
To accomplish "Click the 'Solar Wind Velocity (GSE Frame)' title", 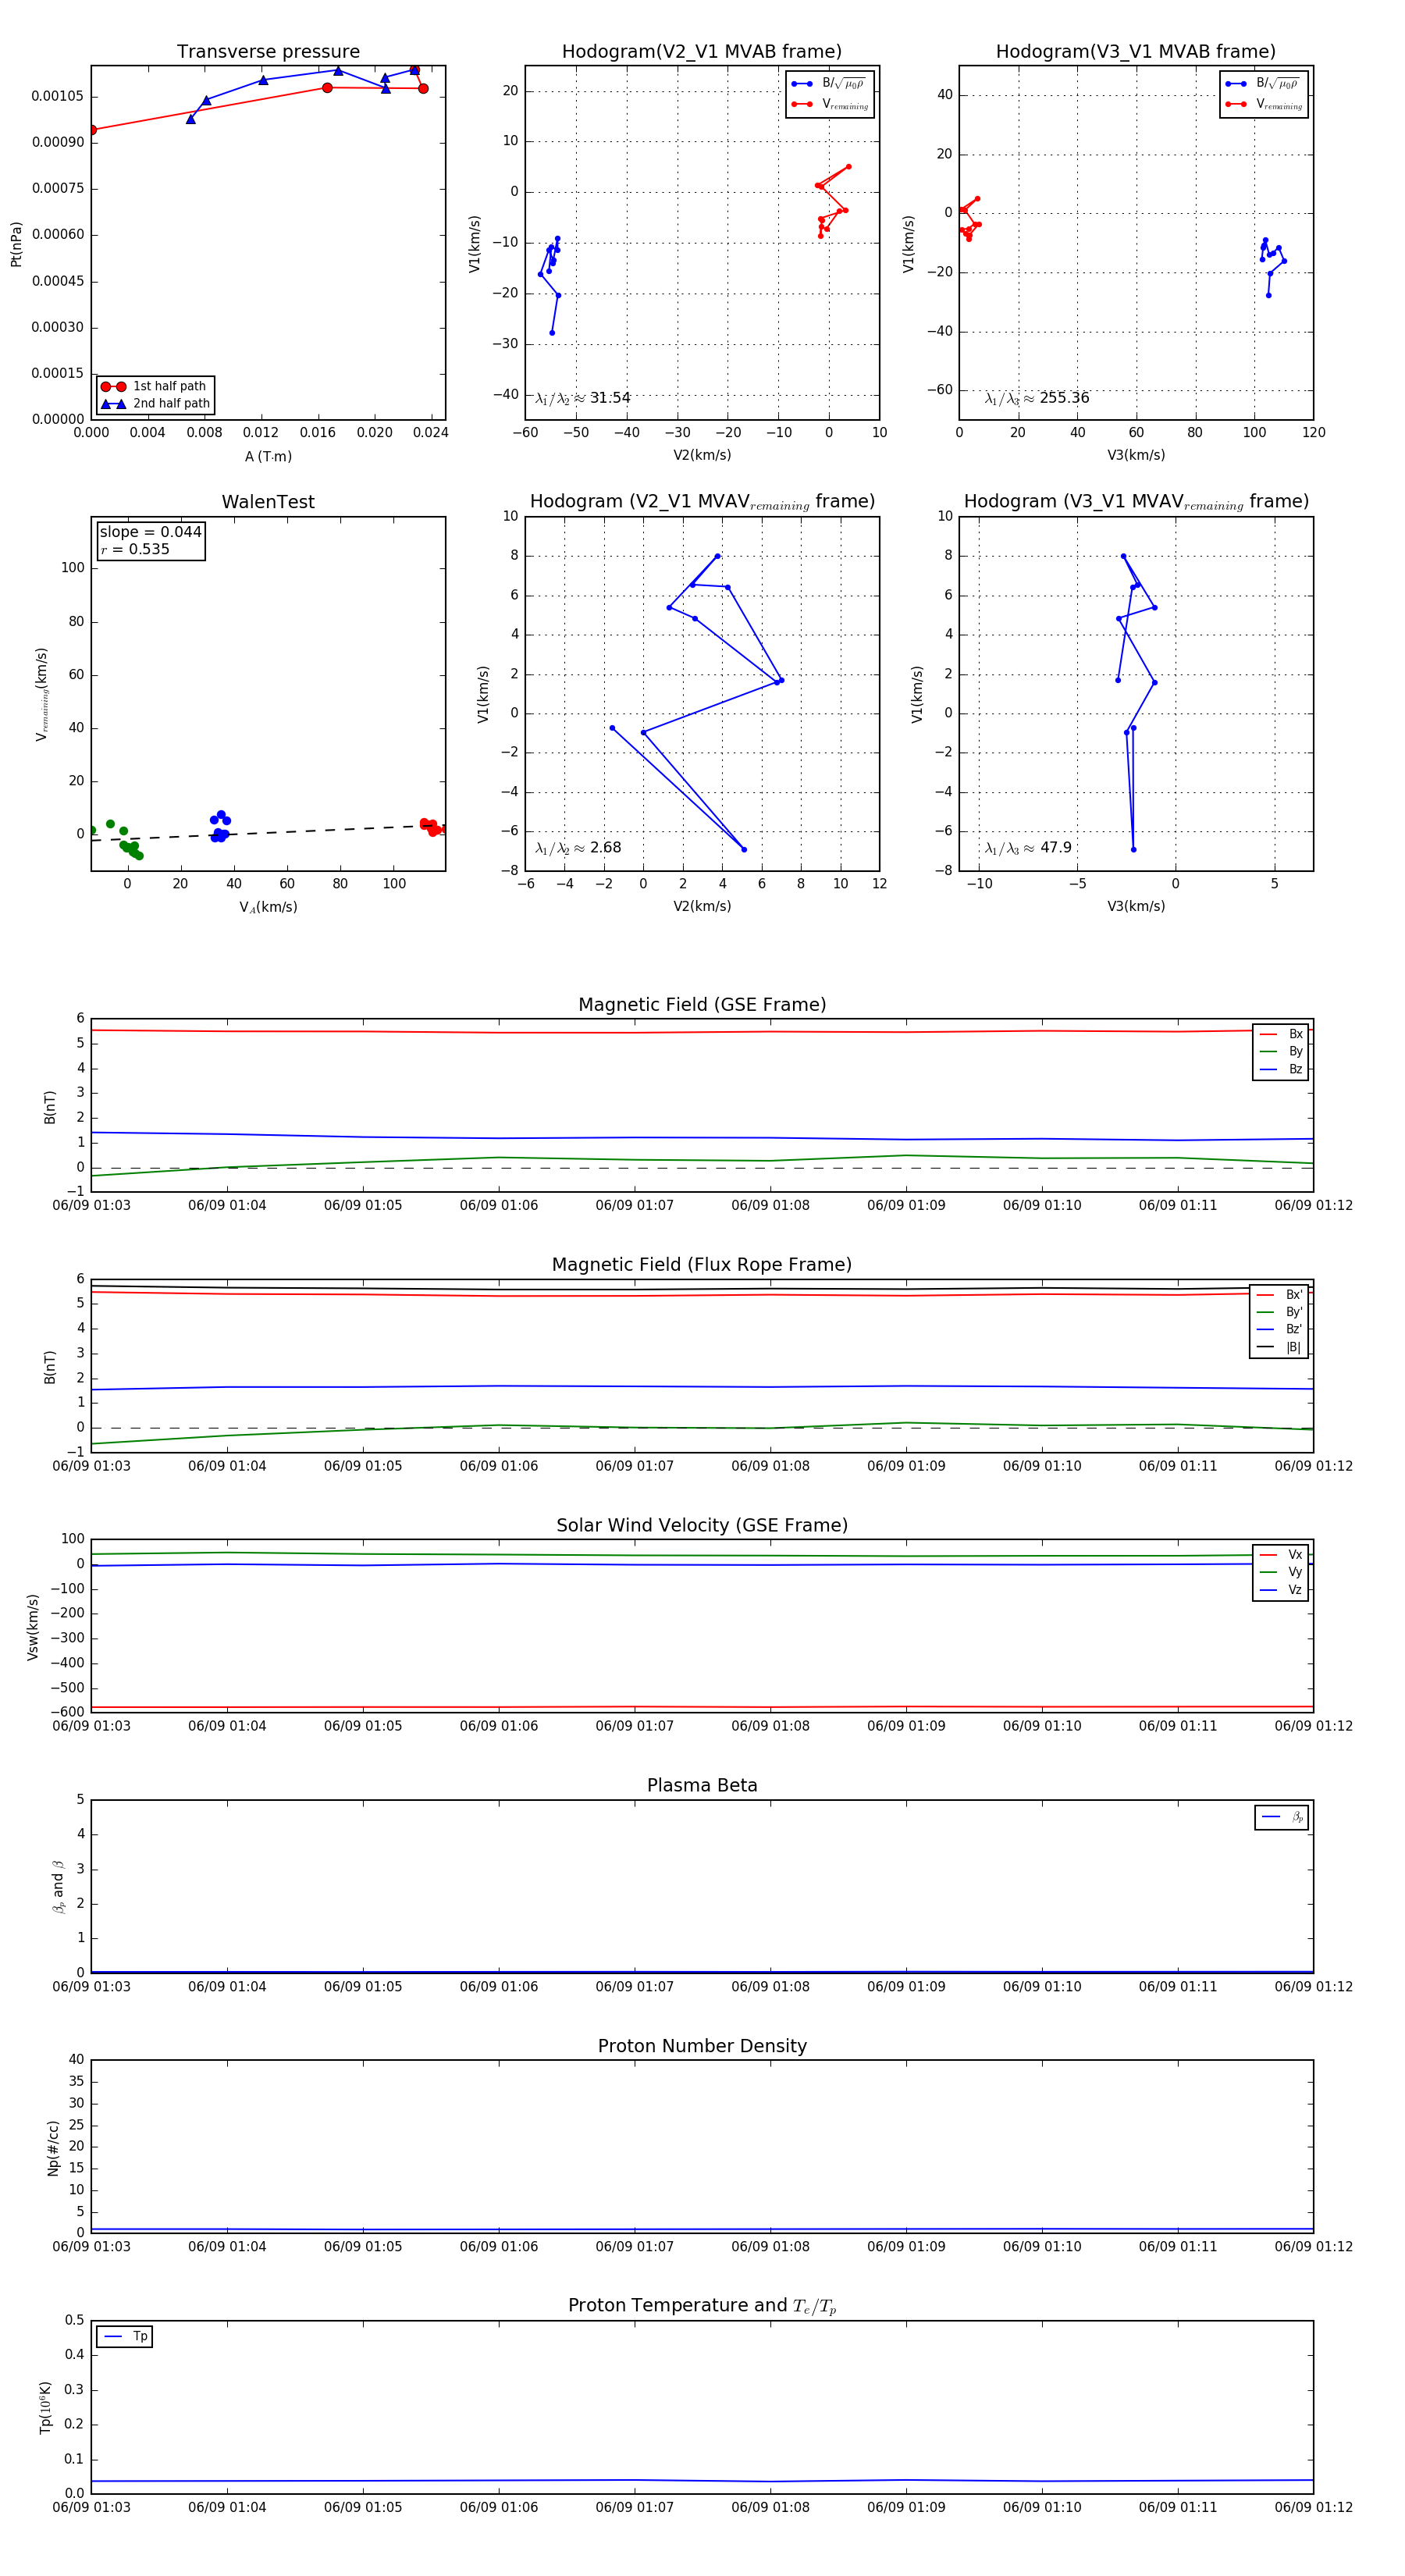I will 702,1525.
